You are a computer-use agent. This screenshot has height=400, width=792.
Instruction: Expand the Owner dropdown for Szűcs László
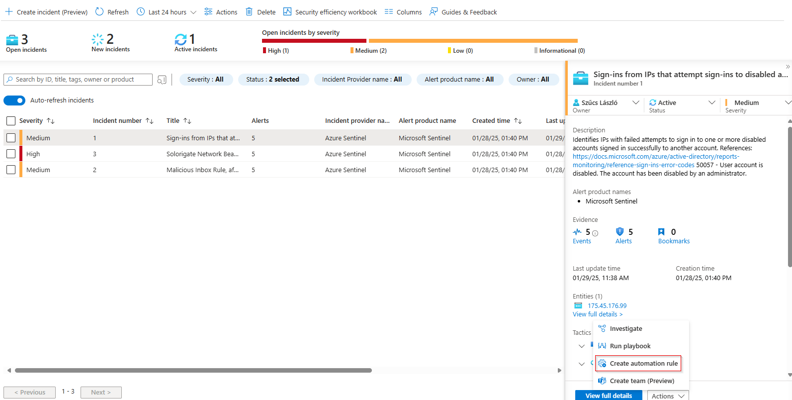tap(635, 102)
